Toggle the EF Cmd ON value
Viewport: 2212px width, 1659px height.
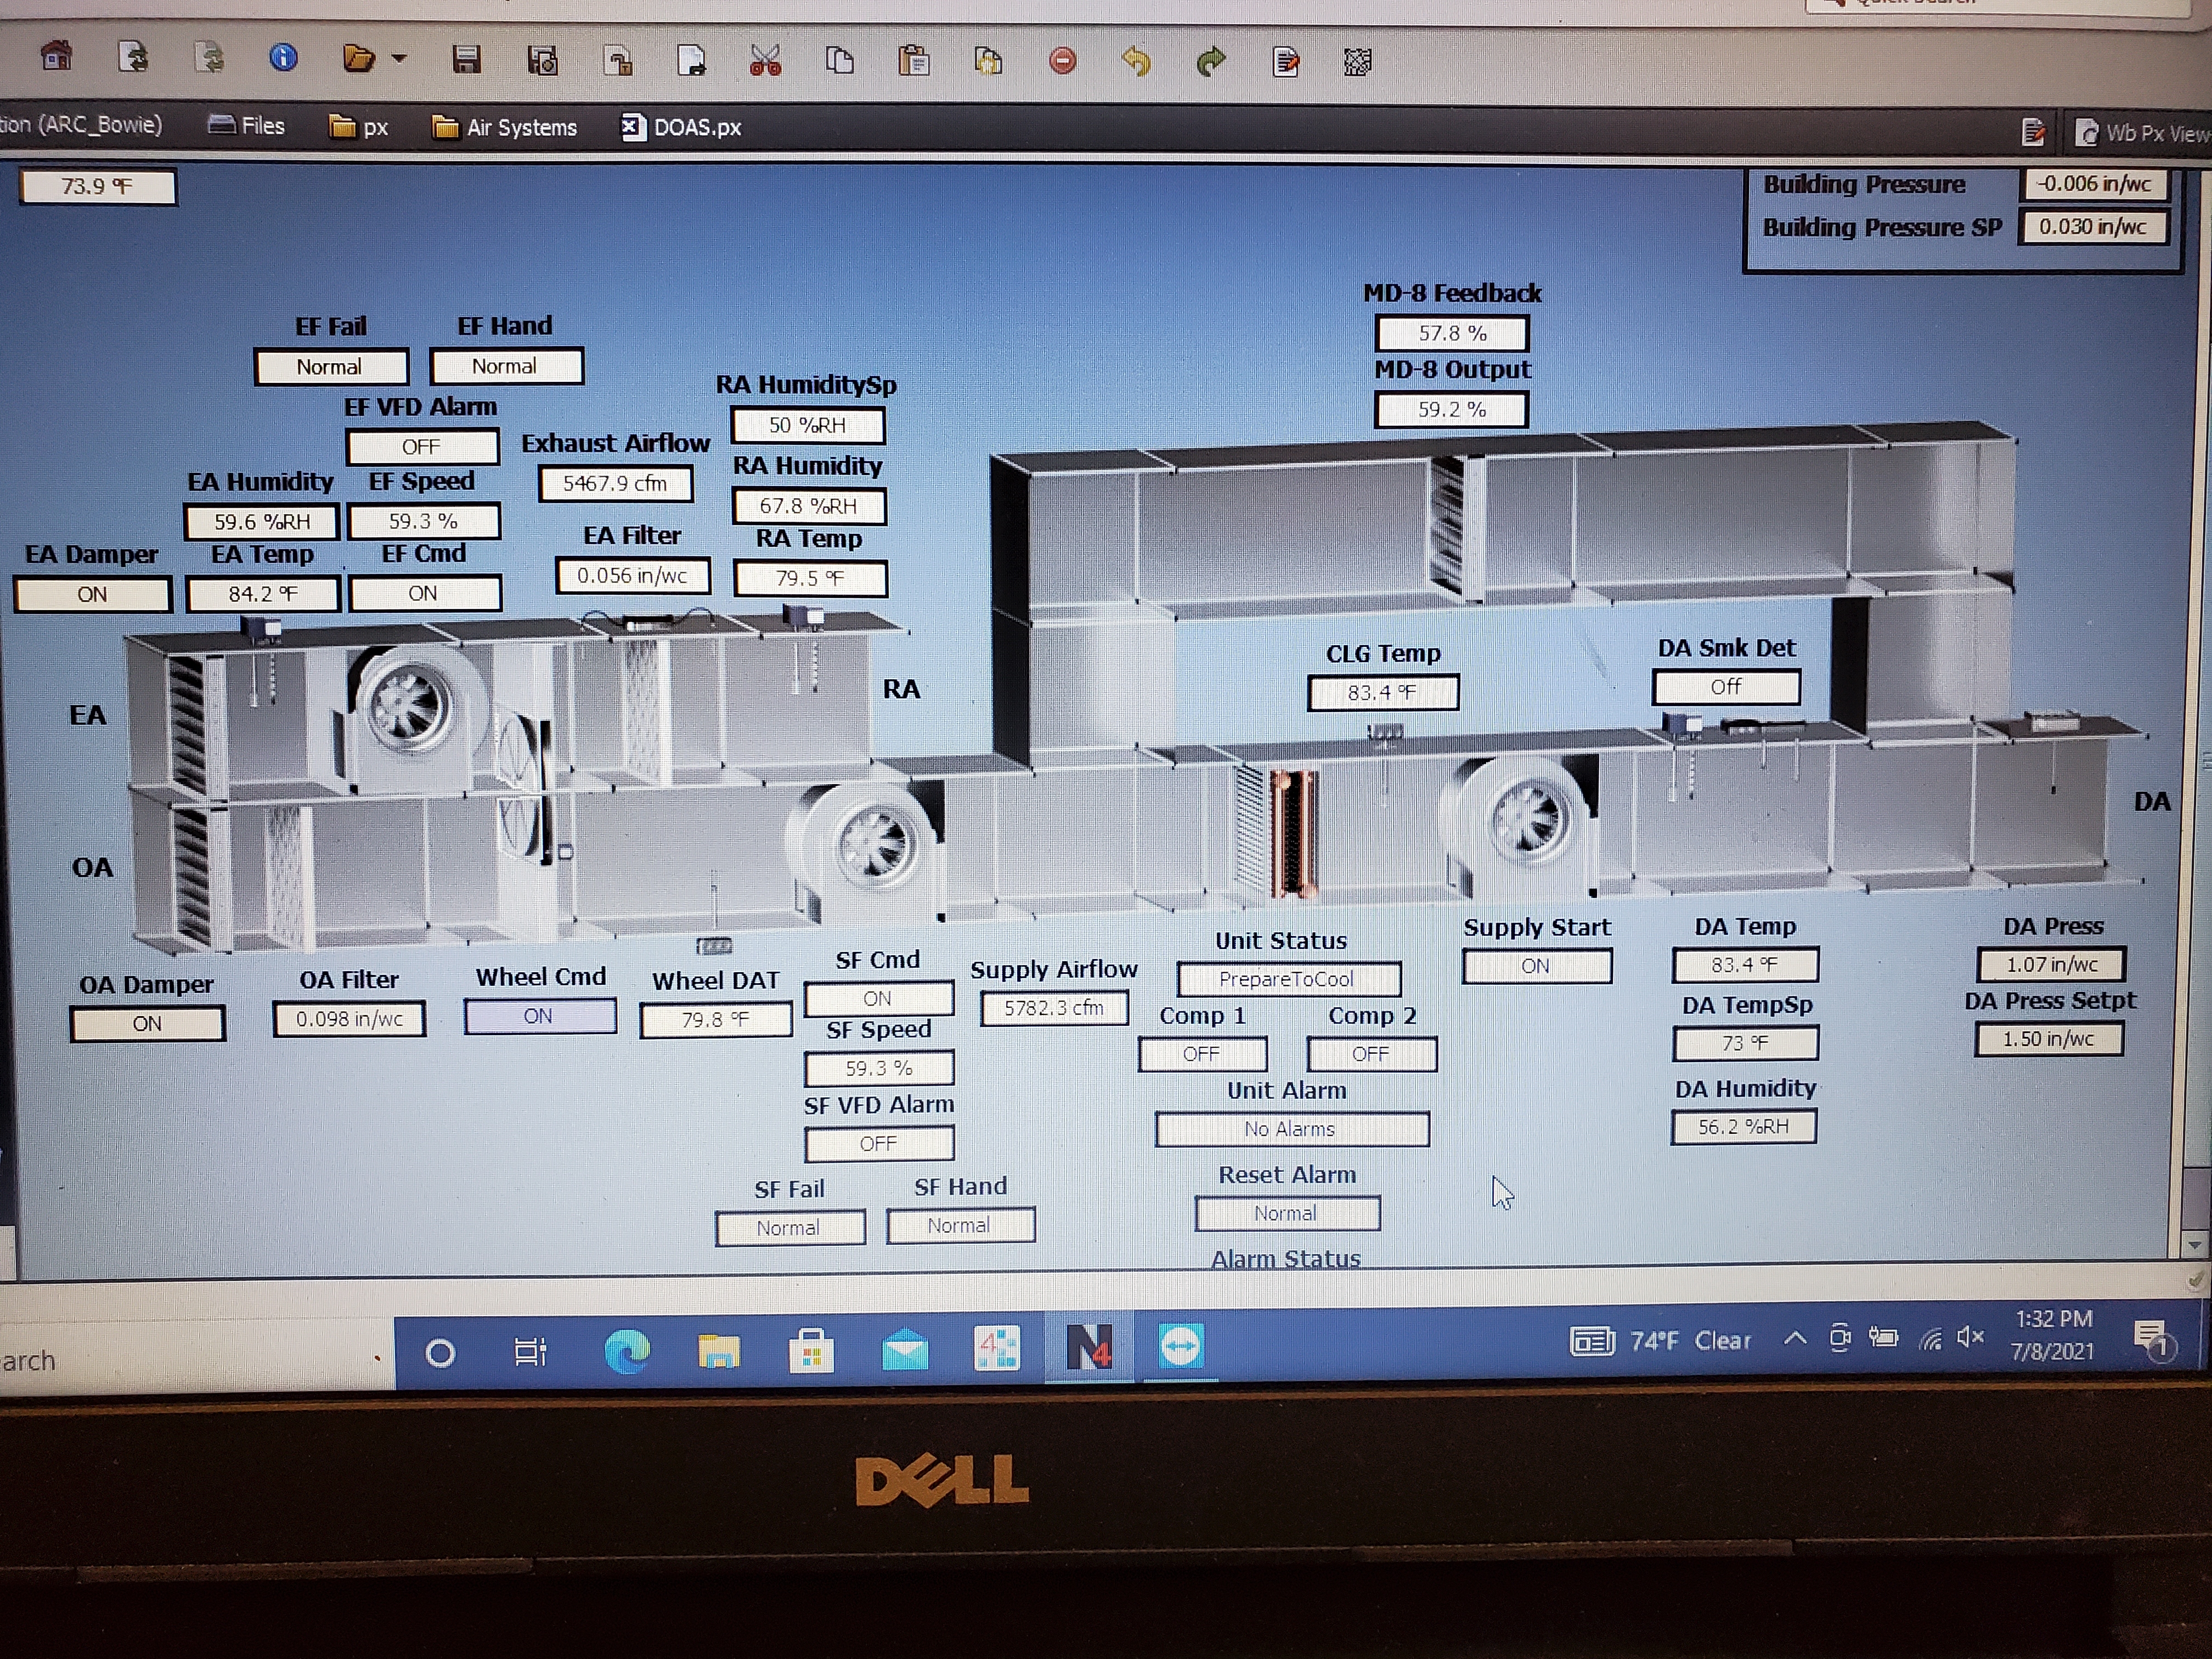point(424,593)
